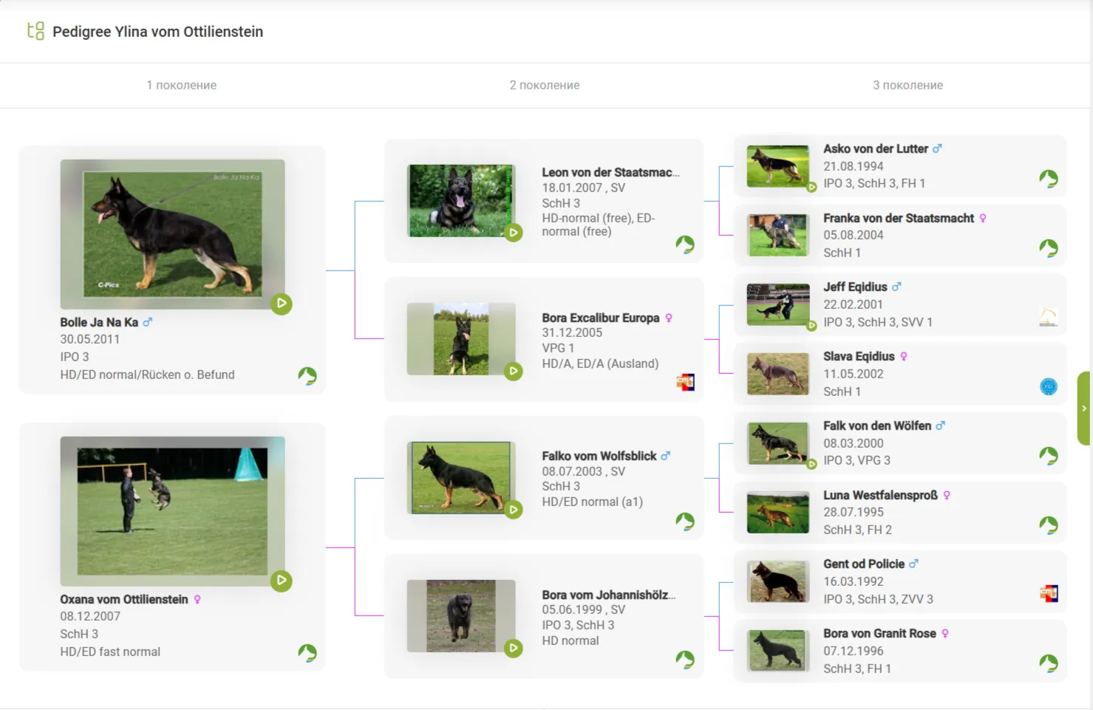Click the flag icon in Bora Excalibur Europa card
This screenshot has width=1093, height=710.
[x=685, y=382]
